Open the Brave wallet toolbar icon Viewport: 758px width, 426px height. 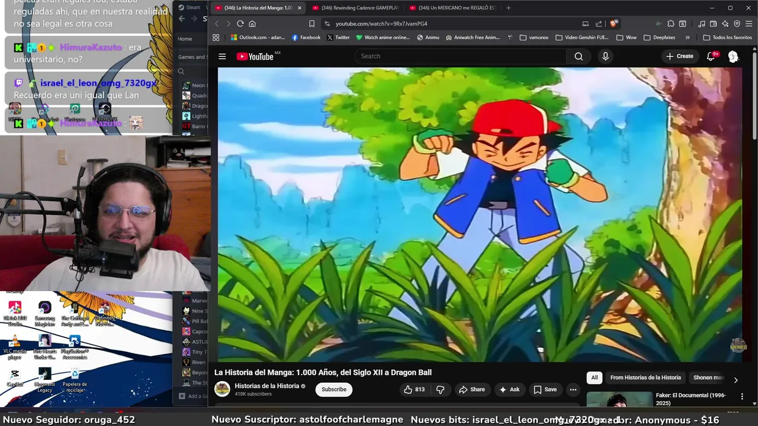(714, 24)
